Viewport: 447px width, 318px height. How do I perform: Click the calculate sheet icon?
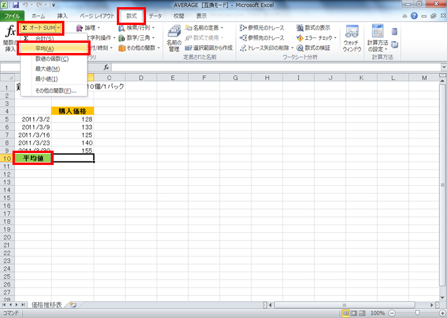point(395,45)
